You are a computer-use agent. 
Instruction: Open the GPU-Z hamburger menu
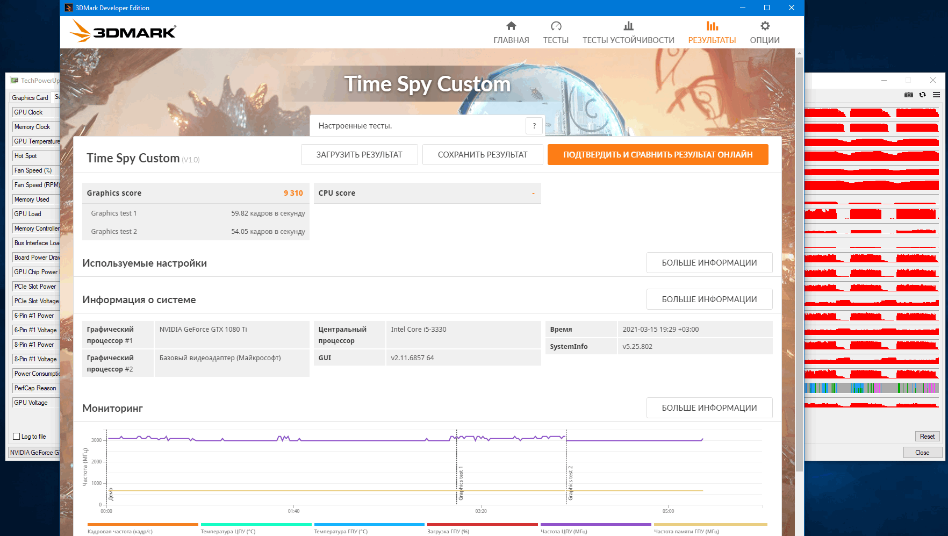(937, 95)
